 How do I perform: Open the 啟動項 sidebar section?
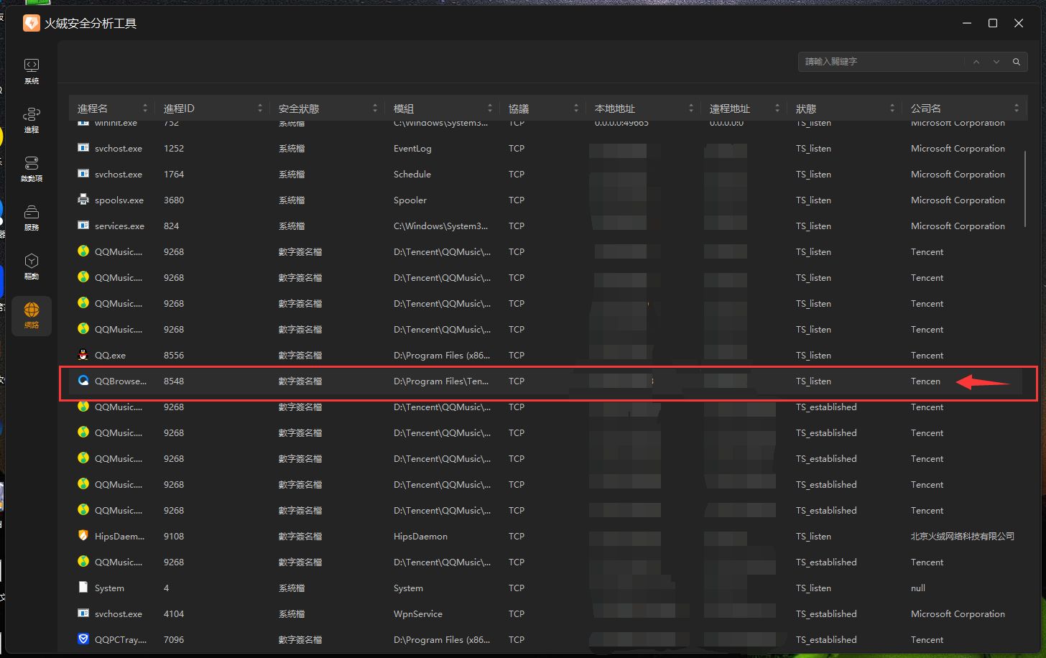(32, 169)
